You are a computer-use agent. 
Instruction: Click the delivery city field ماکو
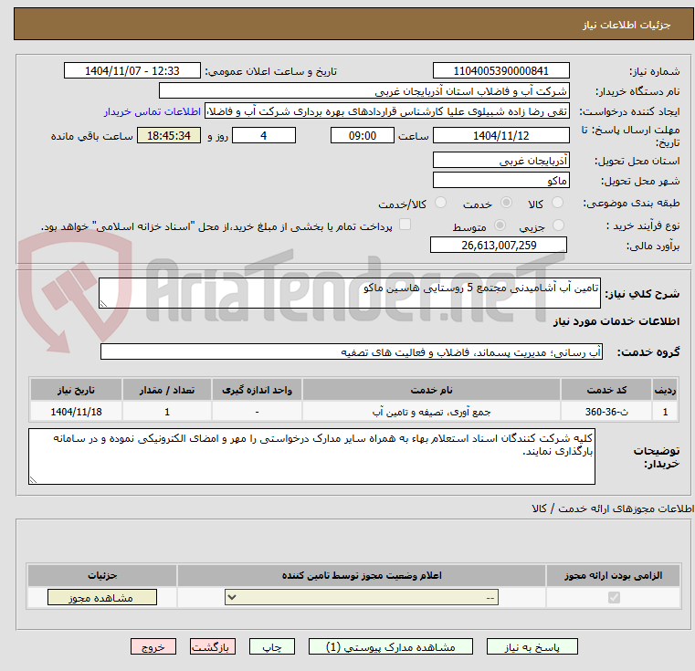[x=500, y=181]
